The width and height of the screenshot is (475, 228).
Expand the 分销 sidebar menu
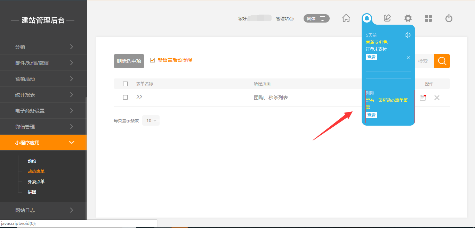[x=43, y=47]
